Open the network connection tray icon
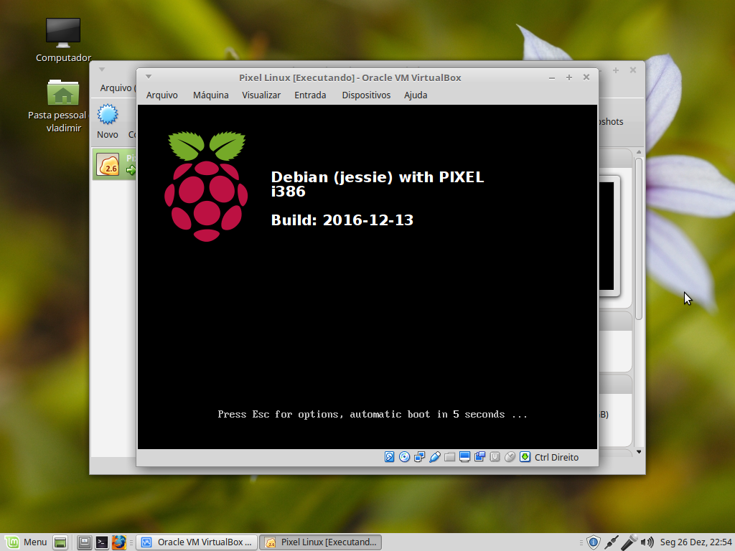The image size is (735, 551). point(611,542)
